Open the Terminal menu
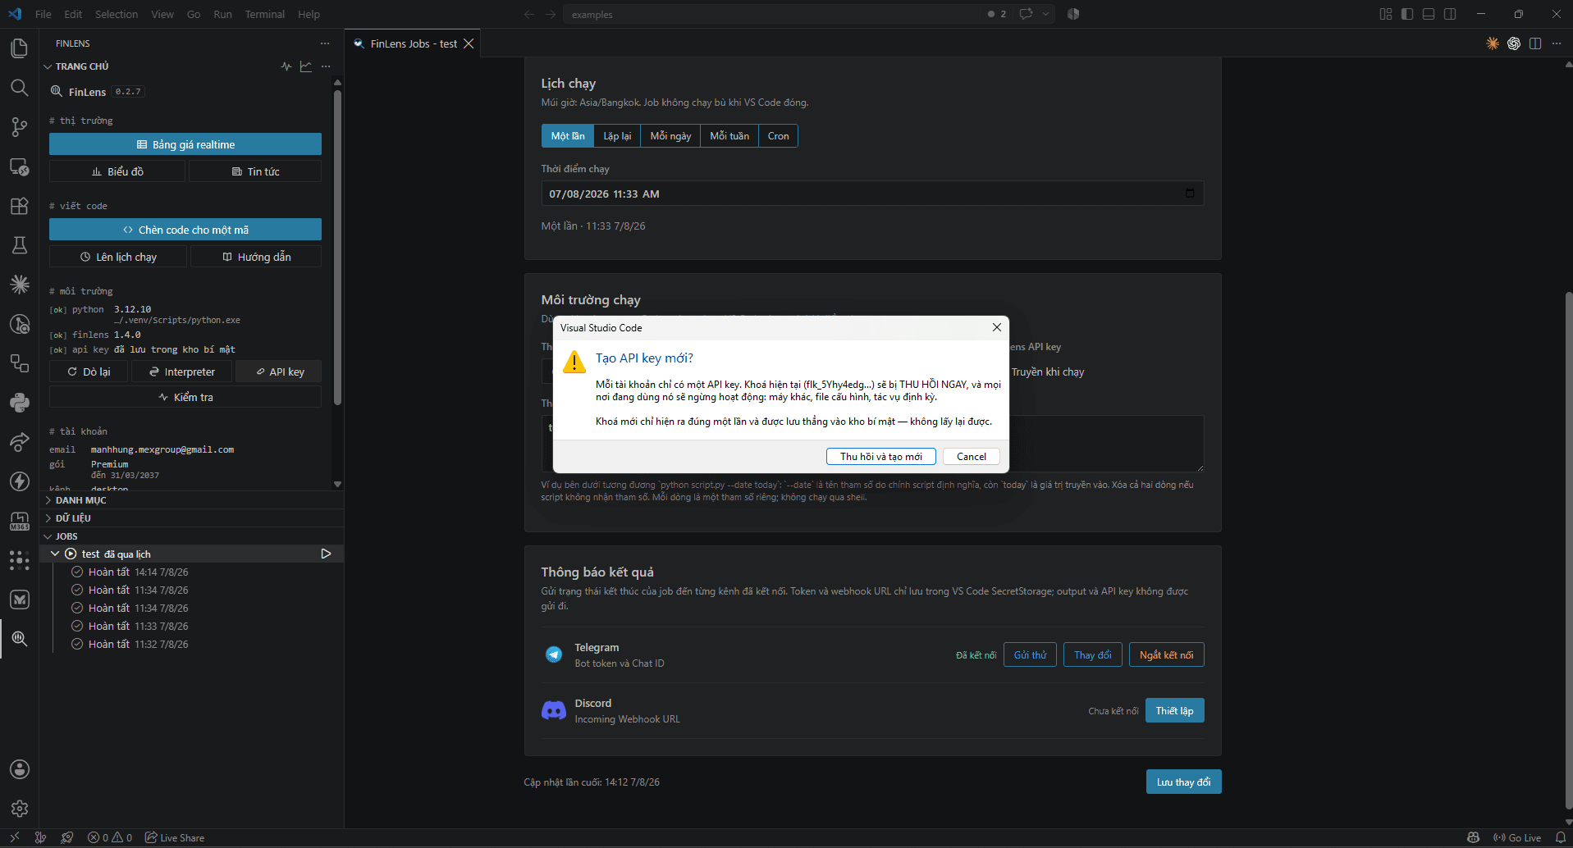The height and width of the screenshot is (848, 1573). (x=264, y=14)
